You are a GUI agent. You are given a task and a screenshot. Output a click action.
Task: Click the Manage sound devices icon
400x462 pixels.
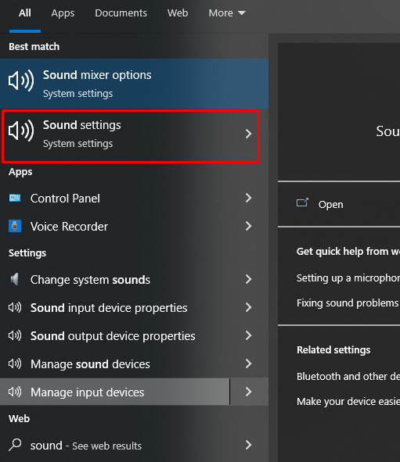click(15, 364)
